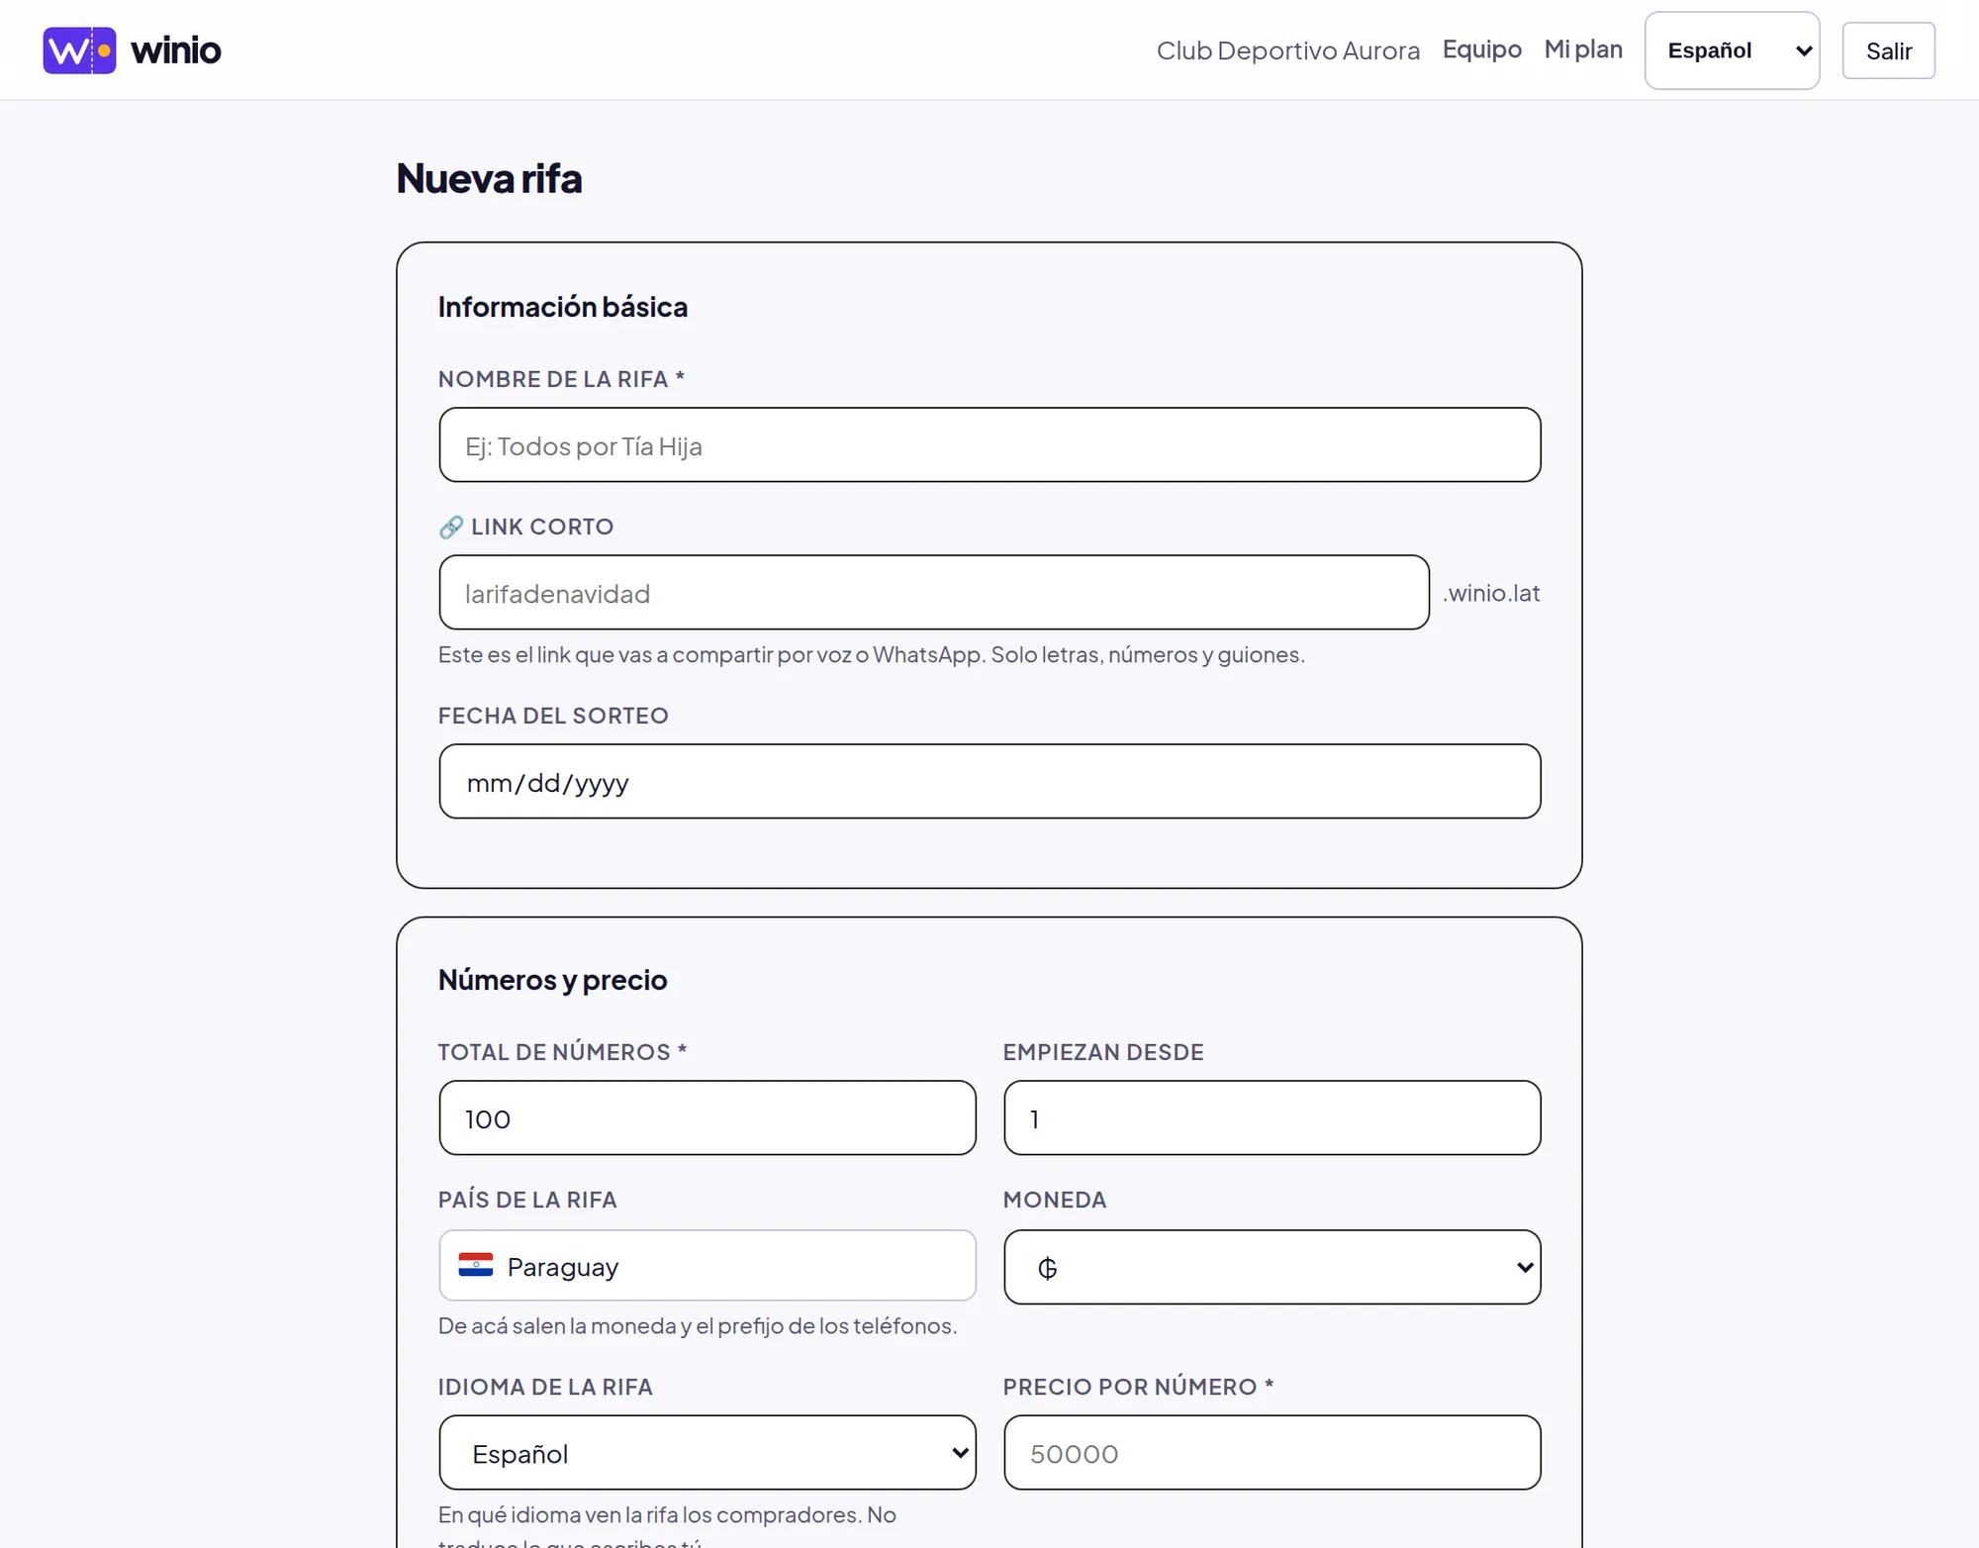1979x1548 pixels.
Task: Select the Fecha del sorteo date field
Action: [989, 781]
